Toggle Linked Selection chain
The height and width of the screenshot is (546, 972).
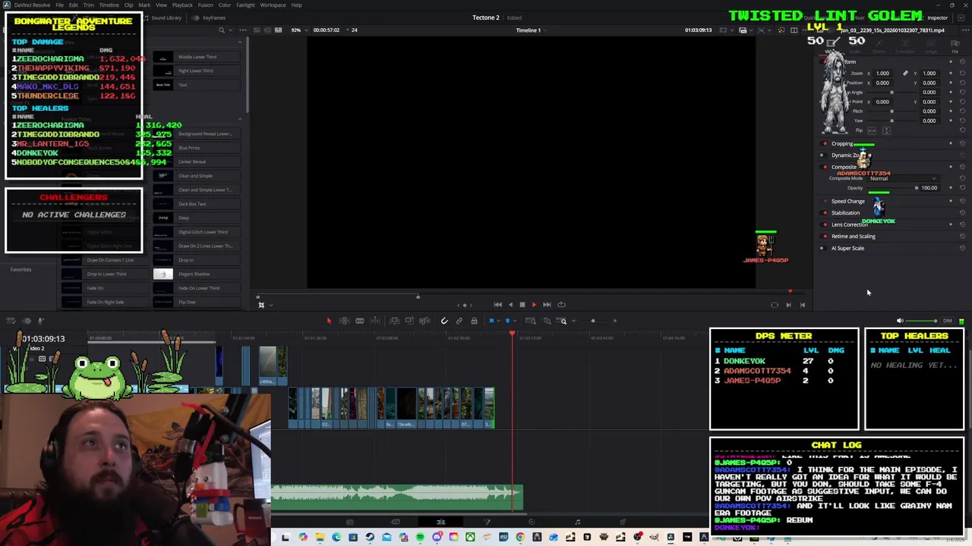459,321
